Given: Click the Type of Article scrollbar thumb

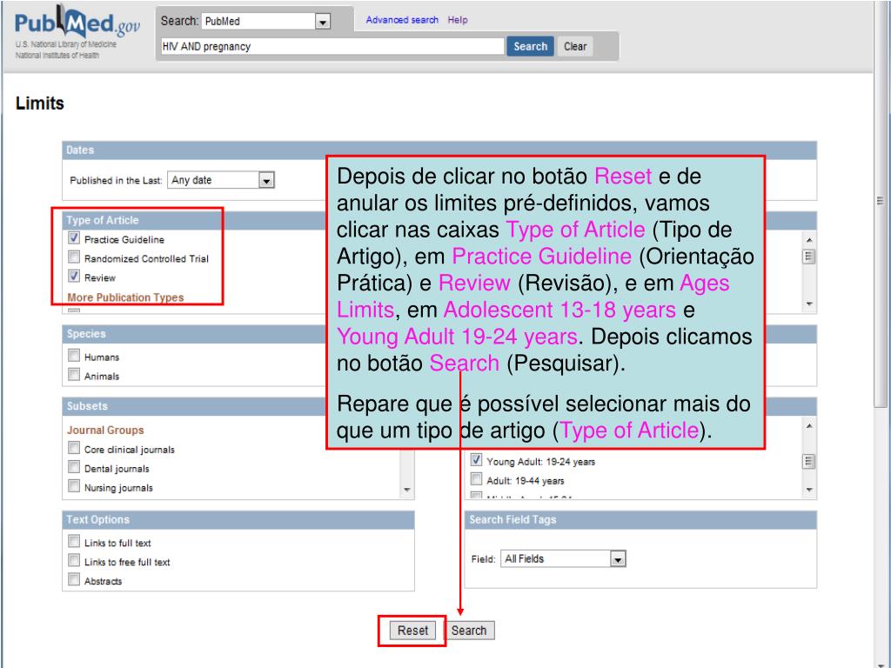Looking at the screenshot, I should [809, 257].
